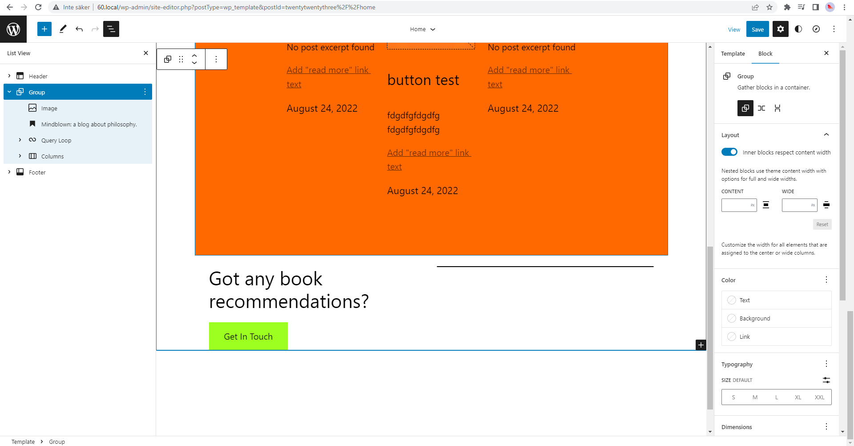The height and width of the screenshot is (446, 854).
Task: Open Link color picker
Action: pyautogui.click(x=777, y=337)
